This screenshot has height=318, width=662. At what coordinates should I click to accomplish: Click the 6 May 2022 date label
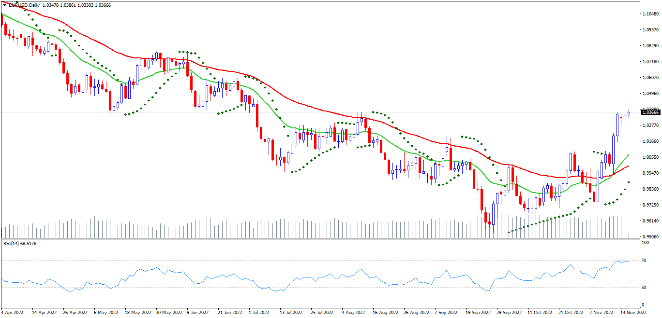tap(106, 313)
